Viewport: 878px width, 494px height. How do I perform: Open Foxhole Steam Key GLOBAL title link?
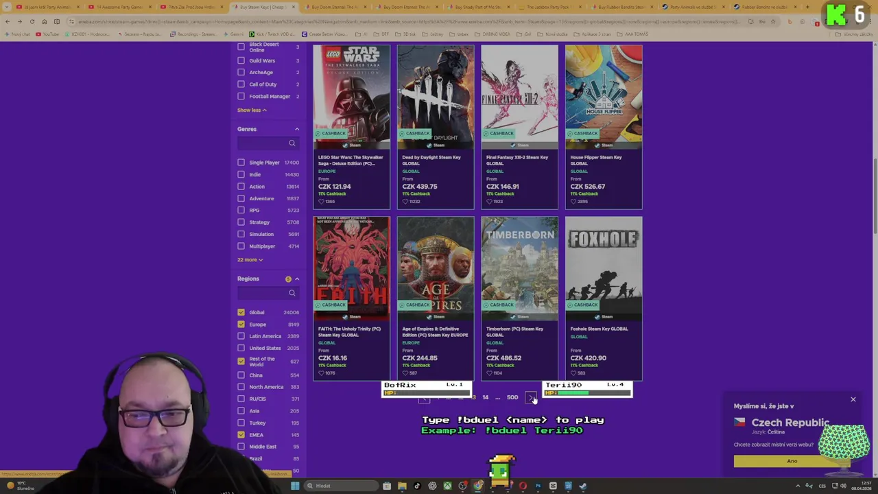[599, 329]
